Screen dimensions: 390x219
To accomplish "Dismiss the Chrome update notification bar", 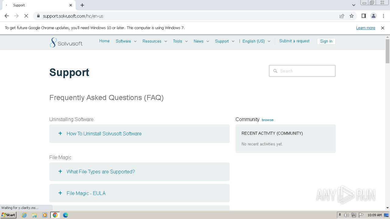I will [383, 28].
